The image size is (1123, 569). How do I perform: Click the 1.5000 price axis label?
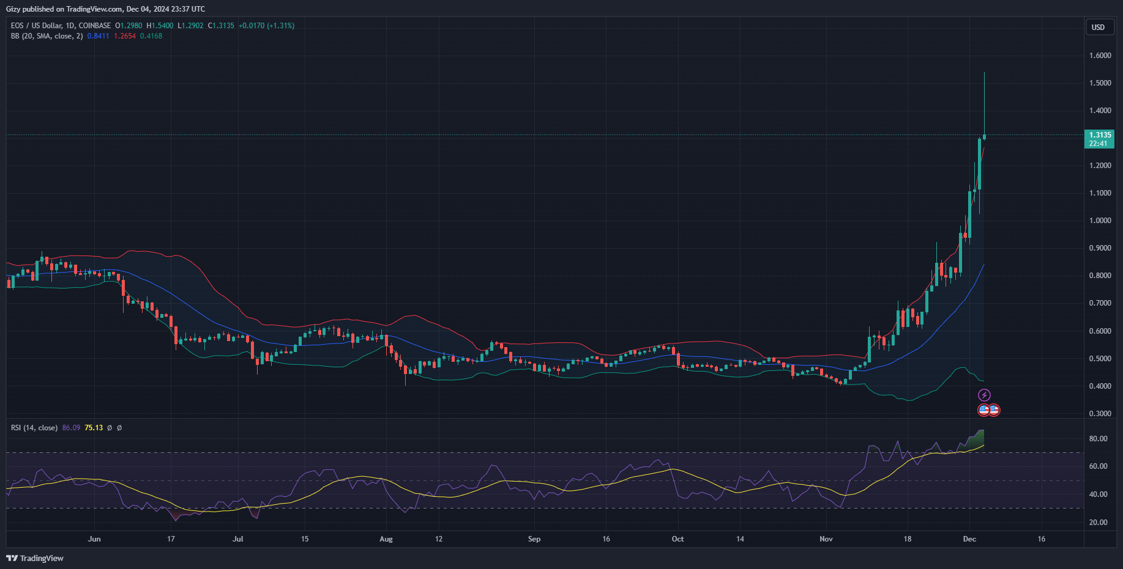(1100, 83)
